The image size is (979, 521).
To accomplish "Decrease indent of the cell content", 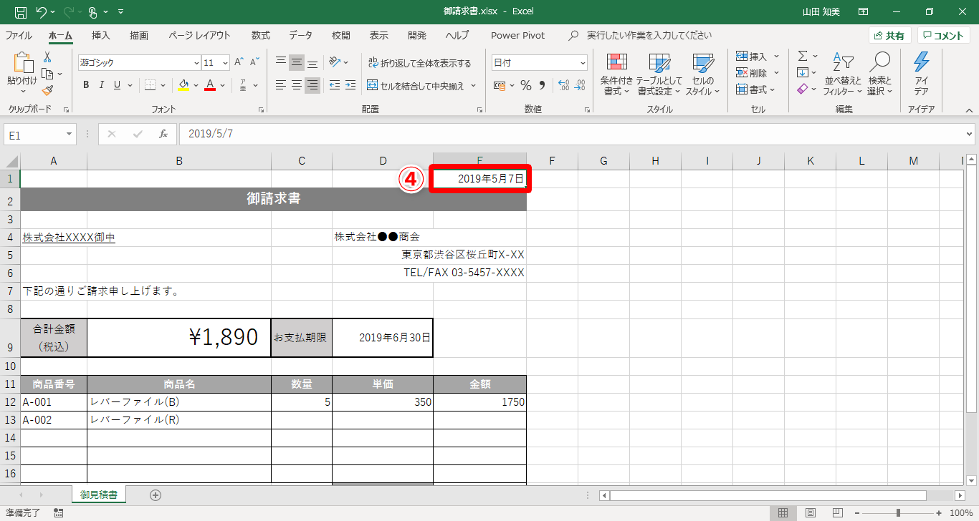I will point(334,85).
